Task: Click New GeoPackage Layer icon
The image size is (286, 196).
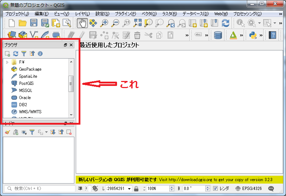Action: tap(23, 35)
